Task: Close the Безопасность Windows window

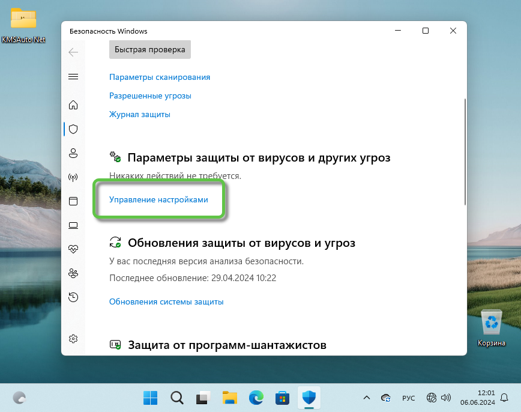Action: [x=453, y=31]
